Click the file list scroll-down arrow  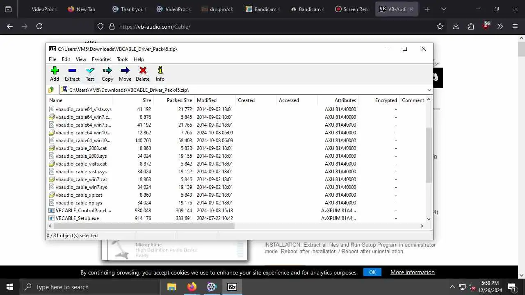[x=429, y=219]
